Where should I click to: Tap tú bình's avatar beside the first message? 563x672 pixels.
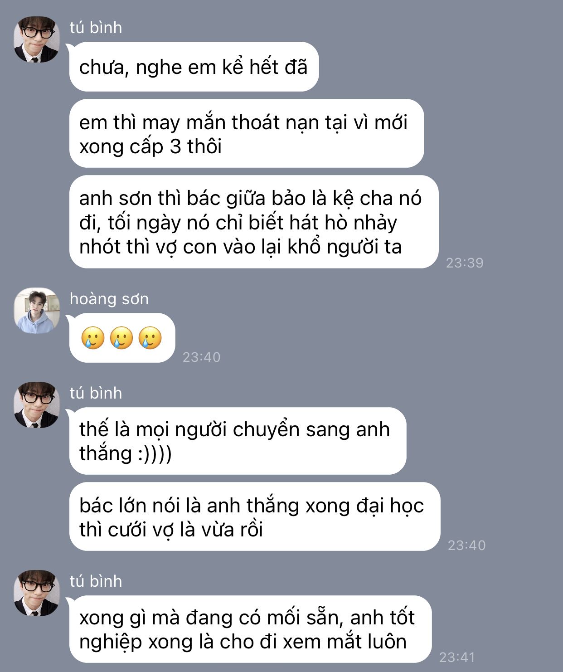37,39
